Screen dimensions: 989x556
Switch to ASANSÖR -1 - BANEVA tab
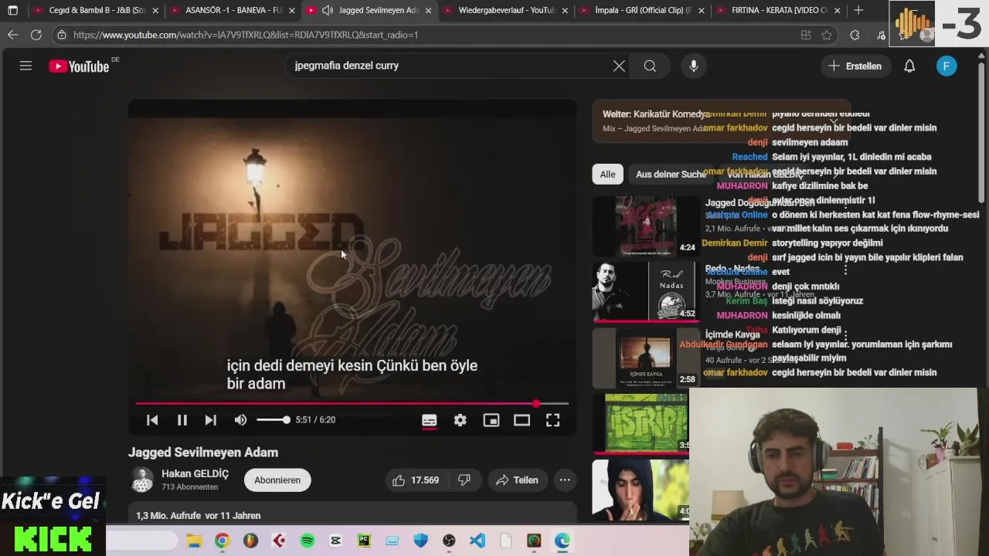point(233,10)
